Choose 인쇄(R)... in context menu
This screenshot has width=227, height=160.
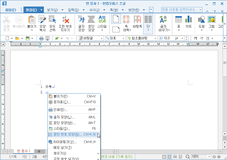click(74, 109)
